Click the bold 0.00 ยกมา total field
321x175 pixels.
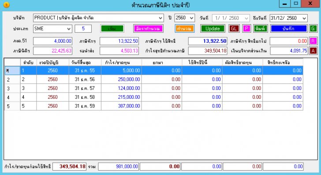point(160,166)
